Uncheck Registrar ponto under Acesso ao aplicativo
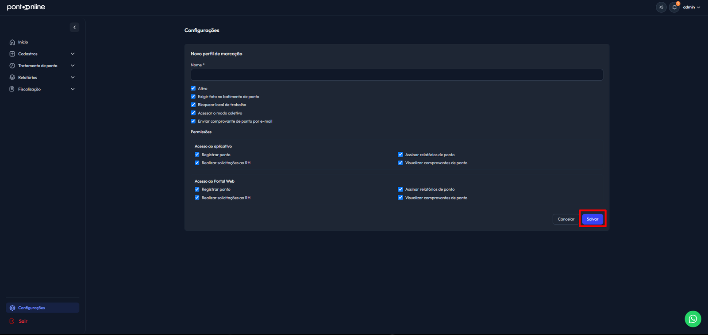This screenshot has width=708, height=335. pos(197,154)
